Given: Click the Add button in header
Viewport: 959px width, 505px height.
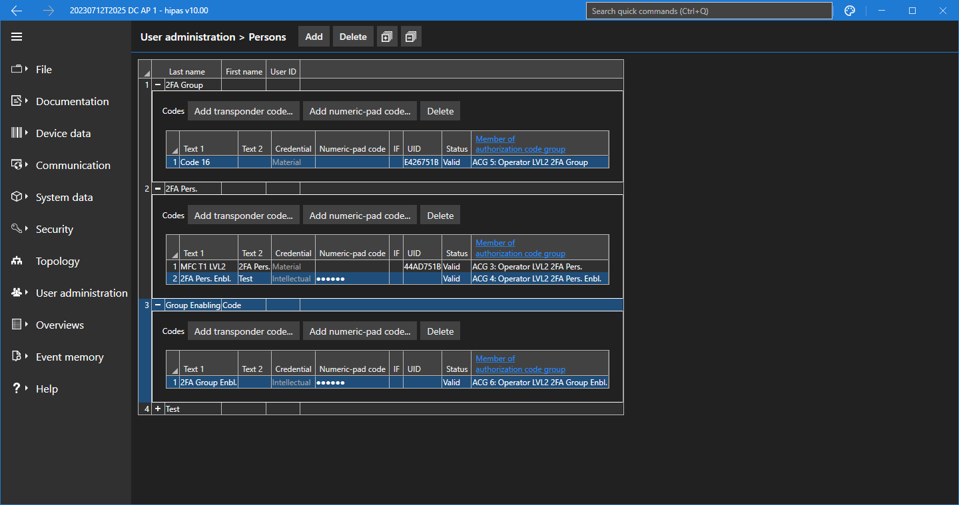Looking at the screenshot, I should (x=314, y=37).
